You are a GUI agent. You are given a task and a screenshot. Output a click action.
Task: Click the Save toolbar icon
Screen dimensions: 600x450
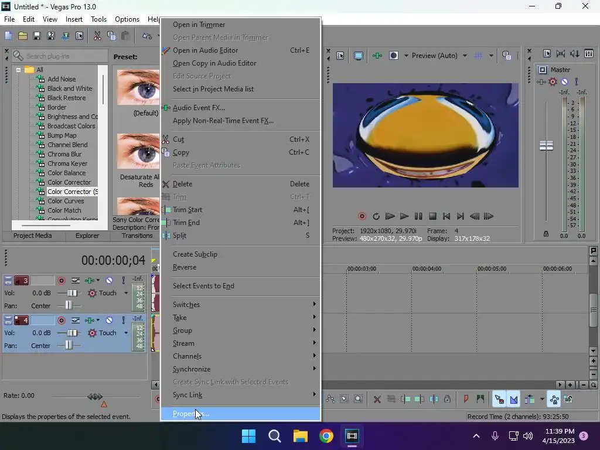pos(37,36)
